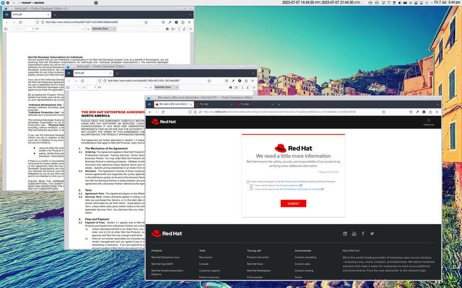Open extensions in the Red Hat IDP window
Image resolution: width=462 pixels, height=288 pixels.
[430, 112]
